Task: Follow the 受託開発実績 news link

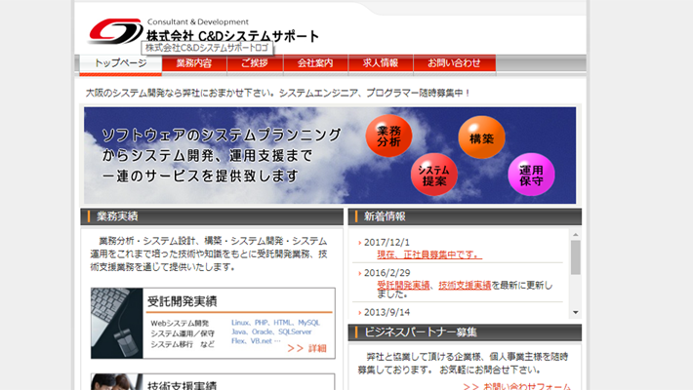Action: [x=403, y=286]
